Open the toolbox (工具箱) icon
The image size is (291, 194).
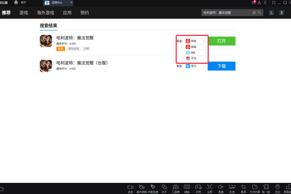click(x=175, y=189)
